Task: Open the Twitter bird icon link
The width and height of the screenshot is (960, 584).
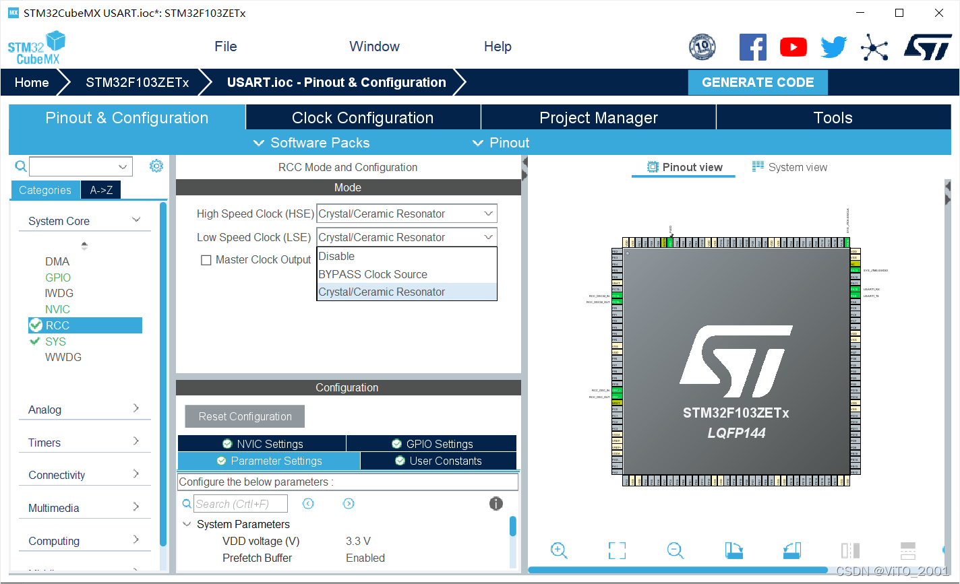Action: pos(834,47)
